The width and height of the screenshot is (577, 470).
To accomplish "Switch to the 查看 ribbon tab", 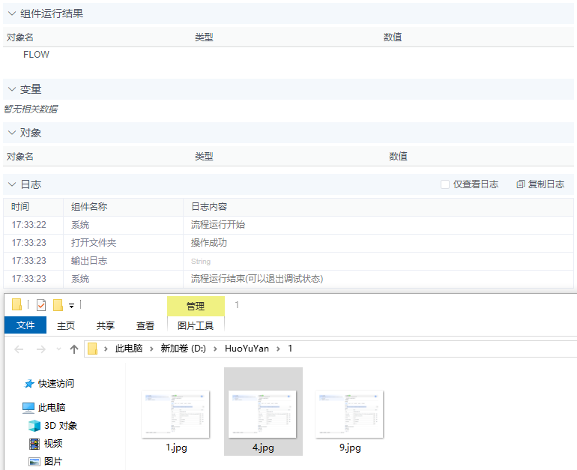I will click(145, 326).
